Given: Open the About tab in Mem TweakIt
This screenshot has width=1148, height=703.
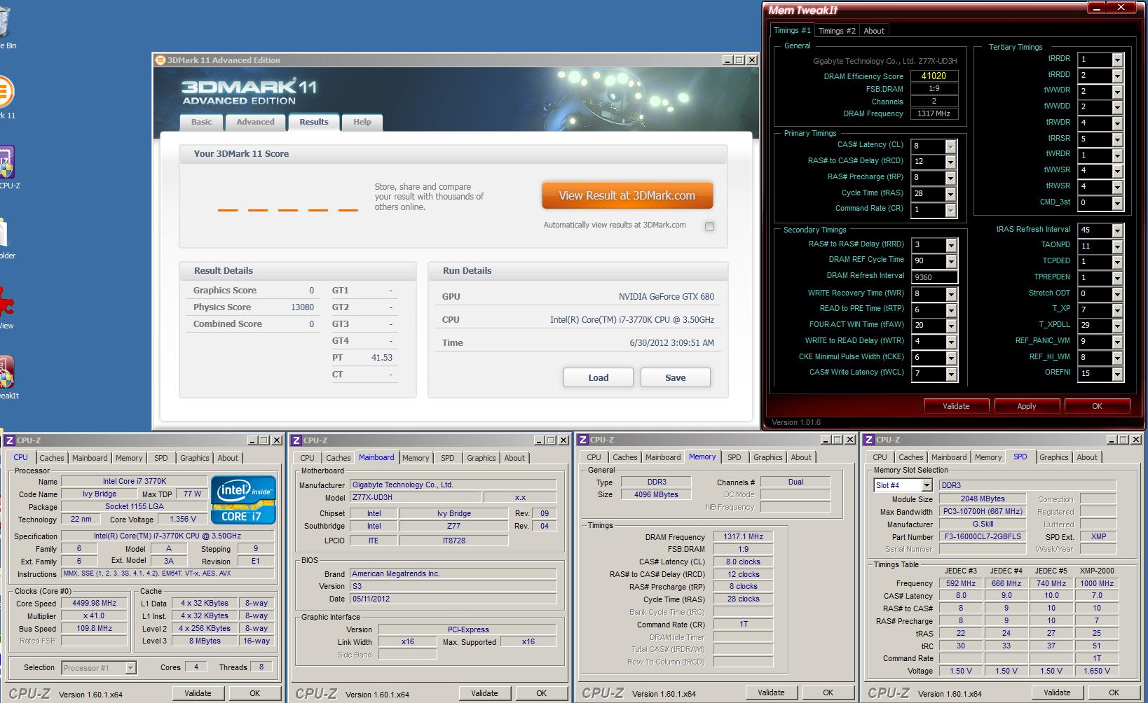Looking at the screenshot, I should click(x=873, y=31).
